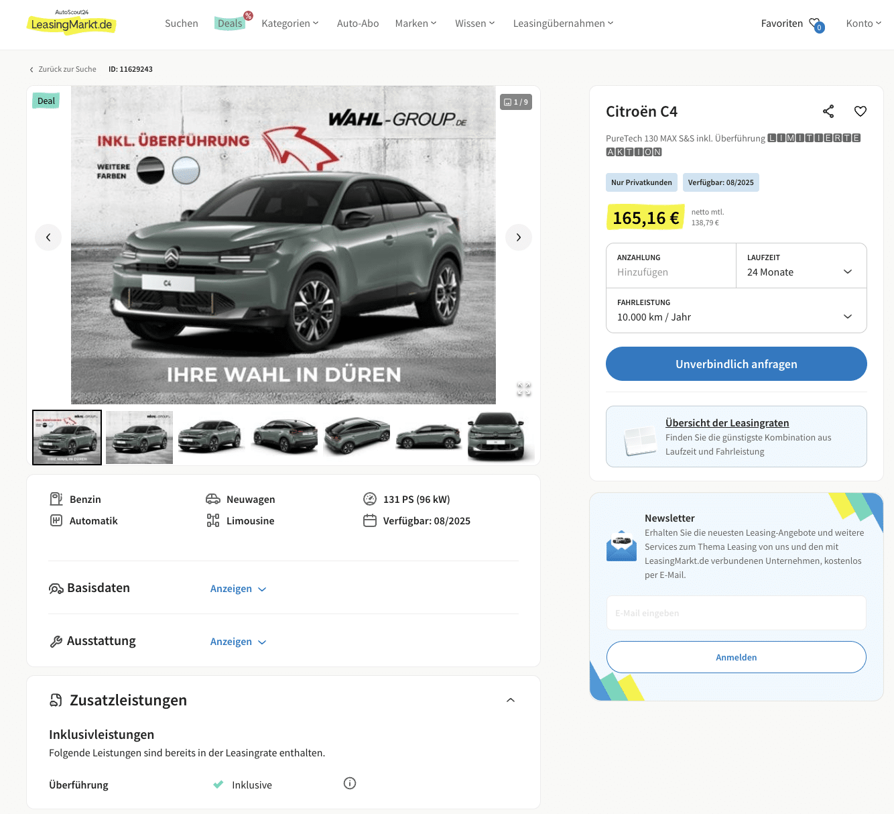894x814 pixels.
Task: Click the ID: 11629243 text
Action: click(x=131, y=69)
